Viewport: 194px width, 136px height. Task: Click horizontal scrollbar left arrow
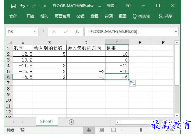click(118, 122)
